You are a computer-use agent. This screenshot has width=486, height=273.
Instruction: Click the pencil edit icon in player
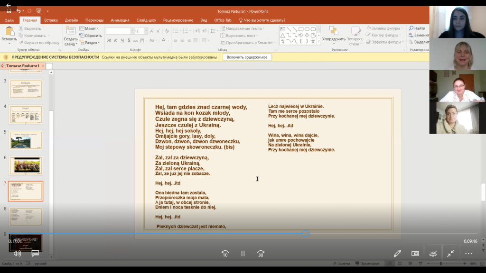click(397, 254)
